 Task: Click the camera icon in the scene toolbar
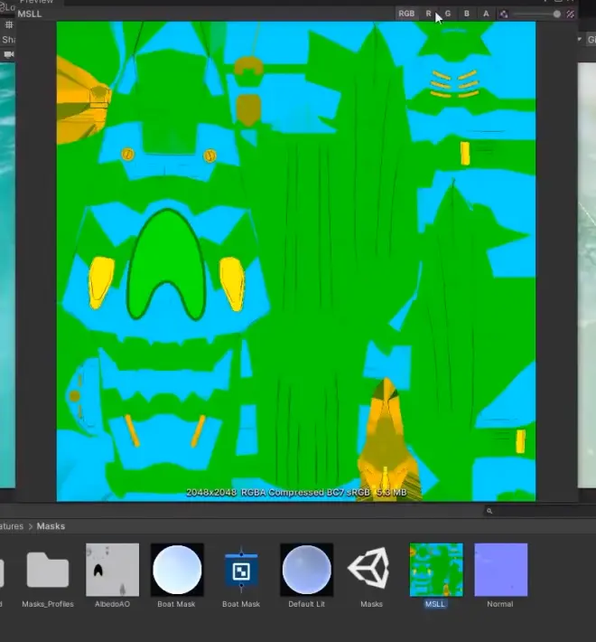(x=9, y=54)
